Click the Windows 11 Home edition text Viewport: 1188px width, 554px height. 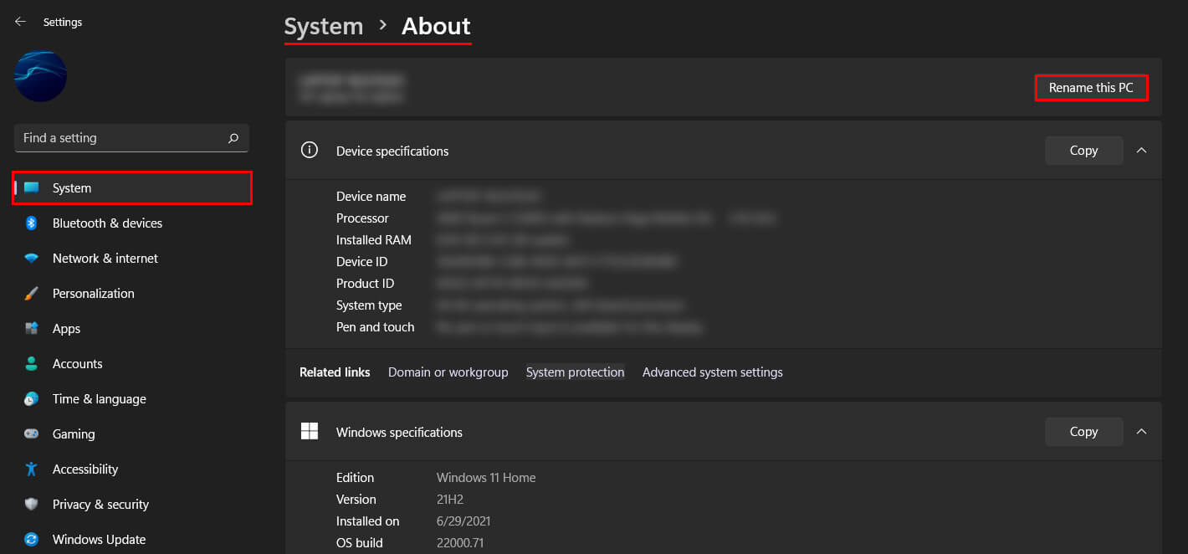486,478
